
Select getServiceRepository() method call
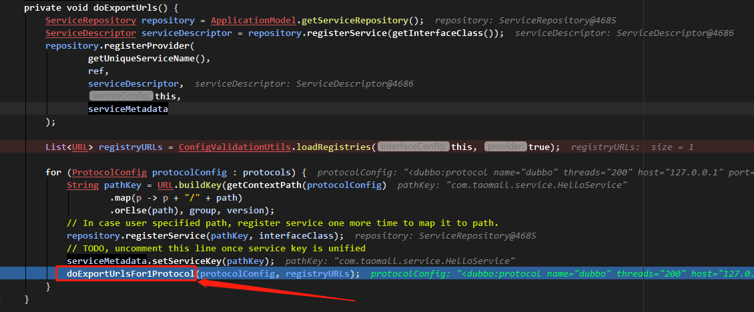[360, 21]
